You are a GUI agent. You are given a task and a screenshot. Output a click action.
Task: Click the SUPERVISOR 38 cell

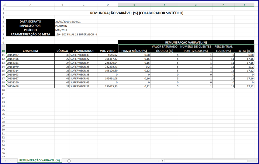pyautogui.click(x=83, y=75)
